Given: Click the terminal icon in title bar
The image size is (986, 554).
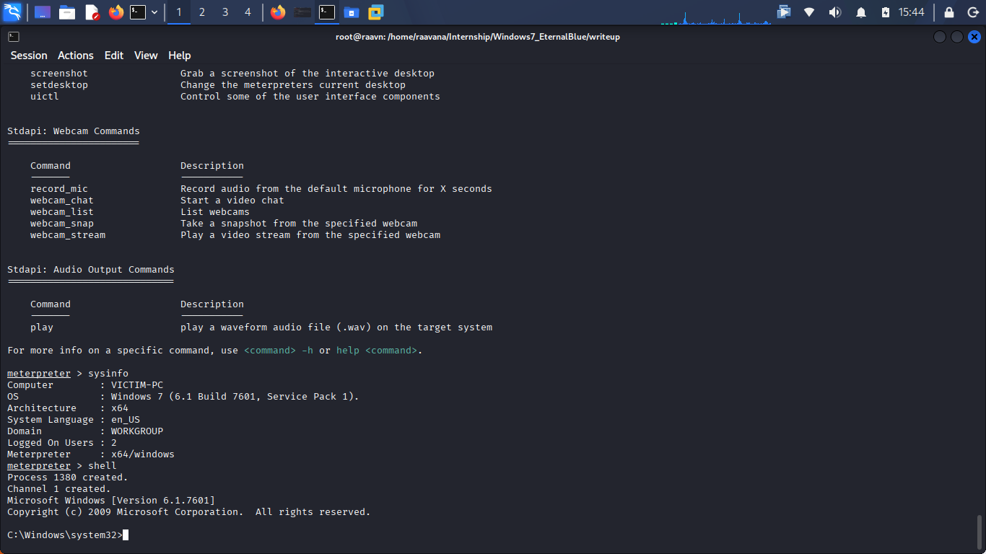Looking at the screenshot, I should (x=14, y=37).
